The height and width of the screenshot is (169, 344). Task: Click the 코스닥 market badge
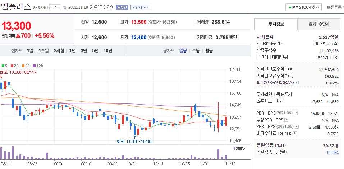55,7
